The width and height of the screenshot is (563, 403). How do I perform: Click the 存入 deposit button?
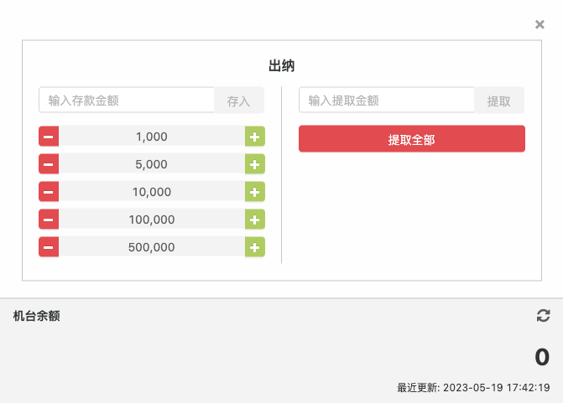[x=239, y=101]
